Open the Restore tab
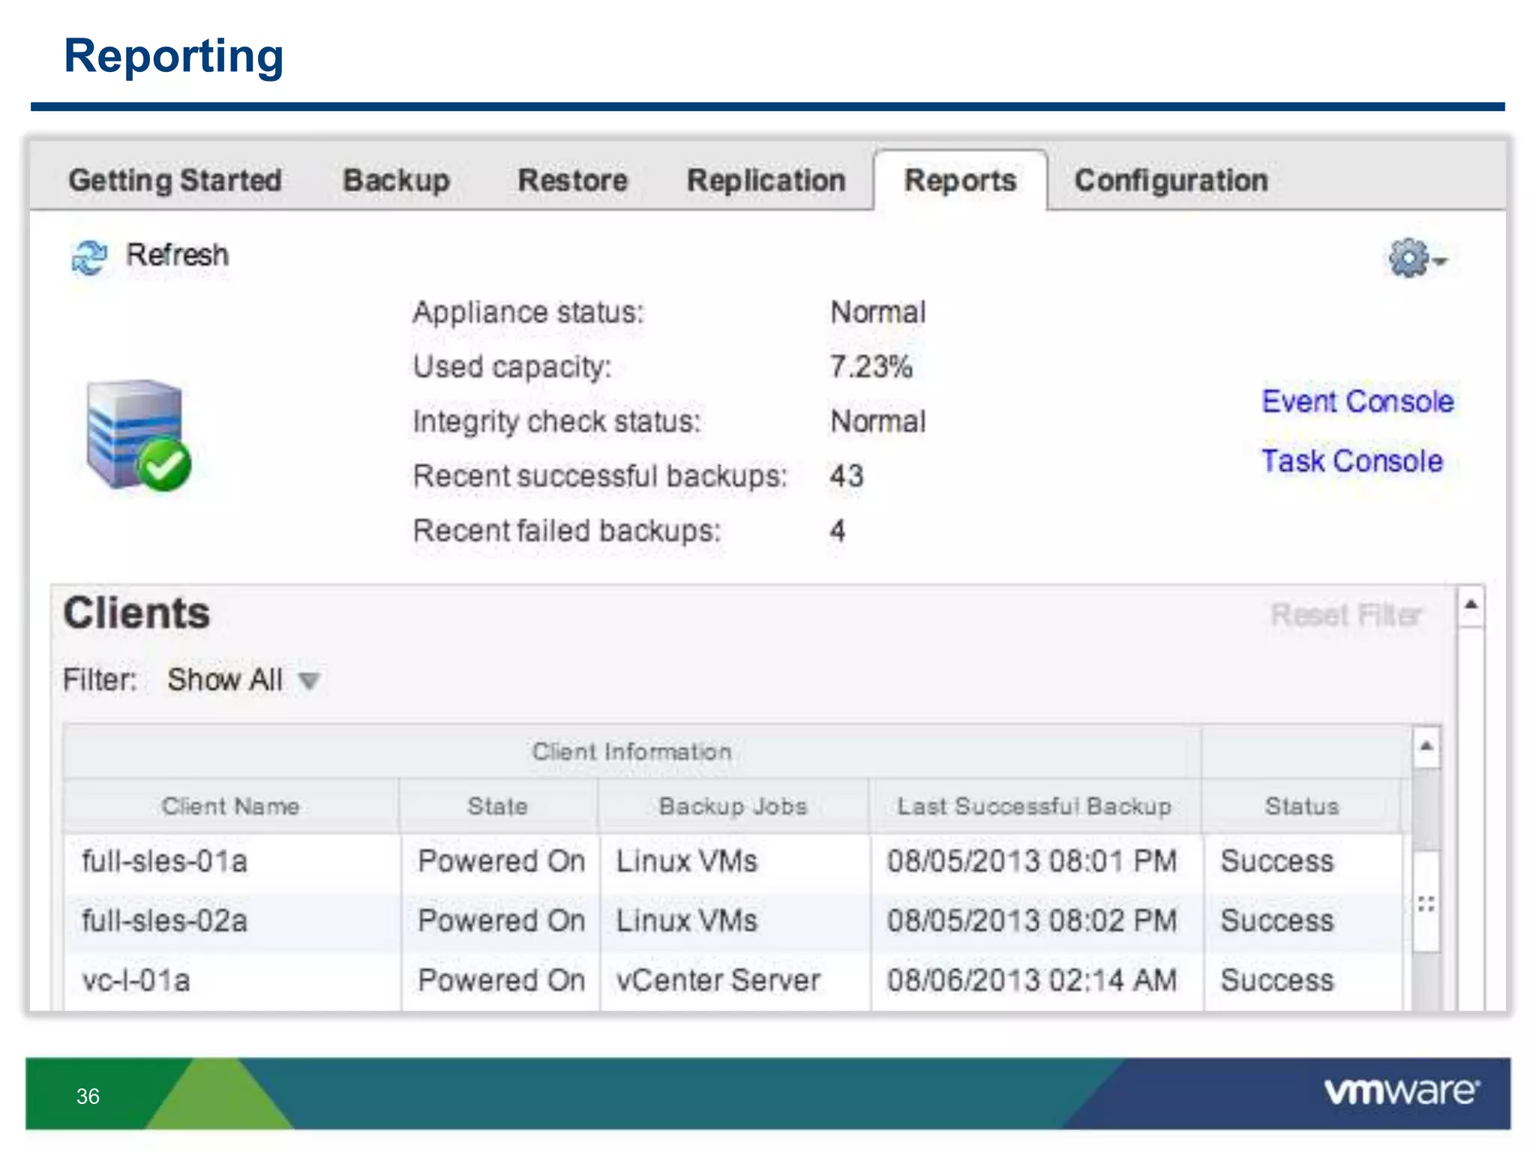This screenshot has width=1536, height=1152. pyautogui.click(x=572, y=181)
